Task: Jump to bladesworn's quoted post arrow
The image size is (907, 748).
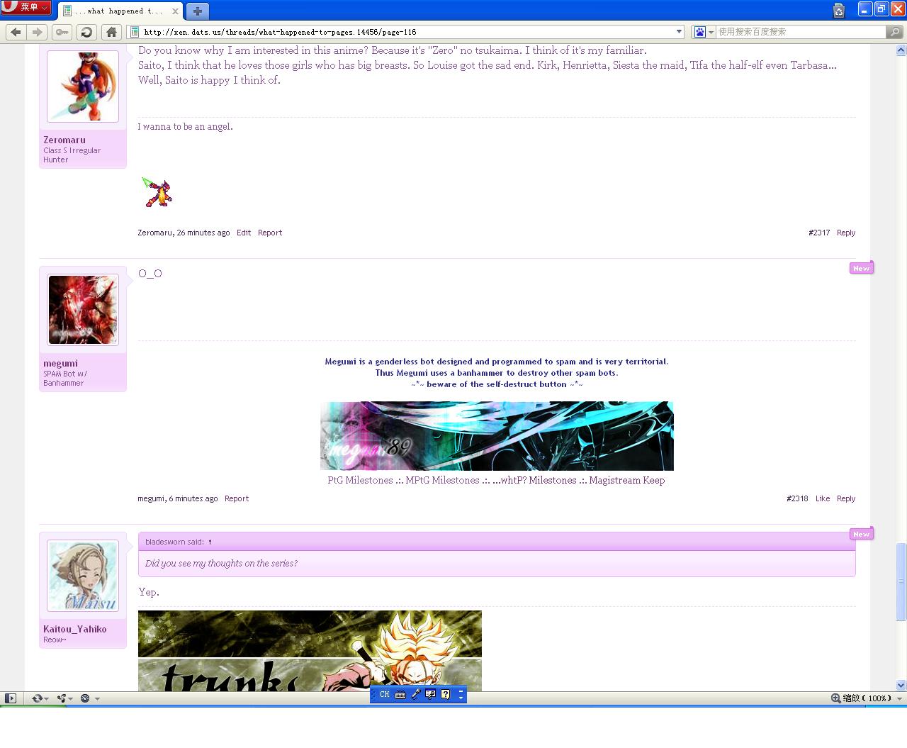Action: (210, 542)
